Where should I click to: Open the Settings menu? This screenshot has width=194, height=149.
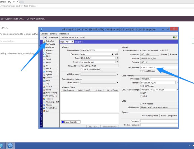[x=54, y=34]
